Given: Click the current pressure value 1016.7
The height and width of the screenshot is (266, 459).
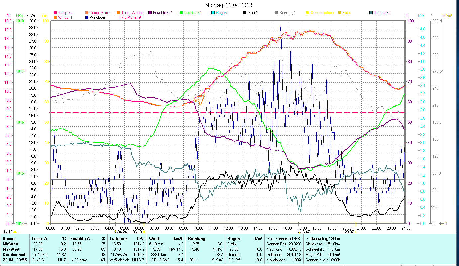Looking at the screenshot, I should (139, 260).
